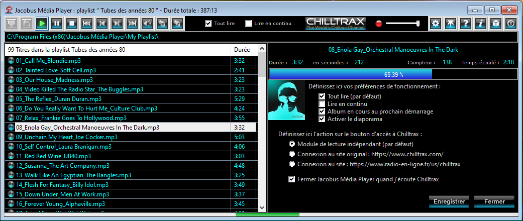
Task: Toggle 'Activer le diaporama' checkbox
Action: click(322, 119)
